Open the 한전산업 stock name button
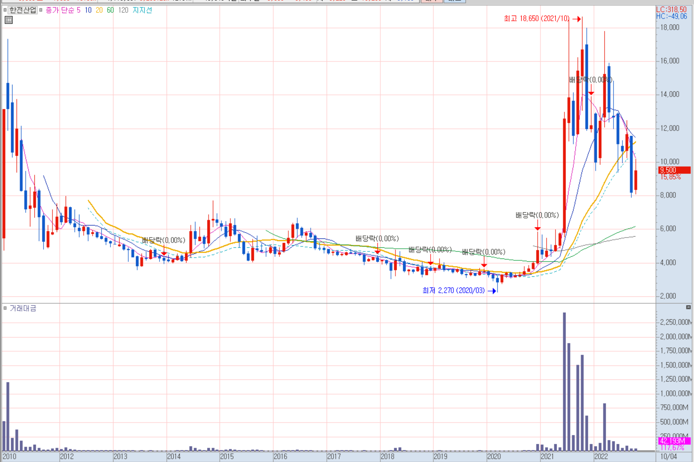The width and height of the screenshot is (694, 462). click(23, 10)
